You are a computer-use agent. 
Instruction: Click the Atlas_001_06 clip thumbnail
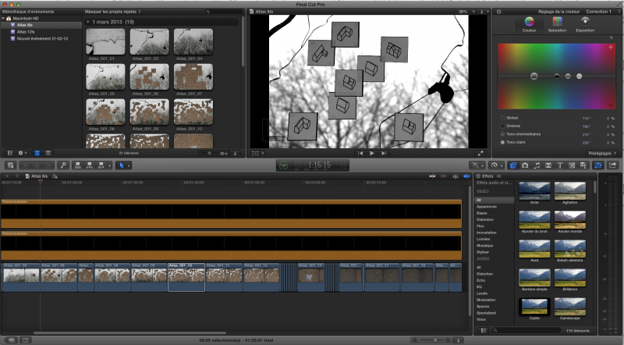(149, 78)
